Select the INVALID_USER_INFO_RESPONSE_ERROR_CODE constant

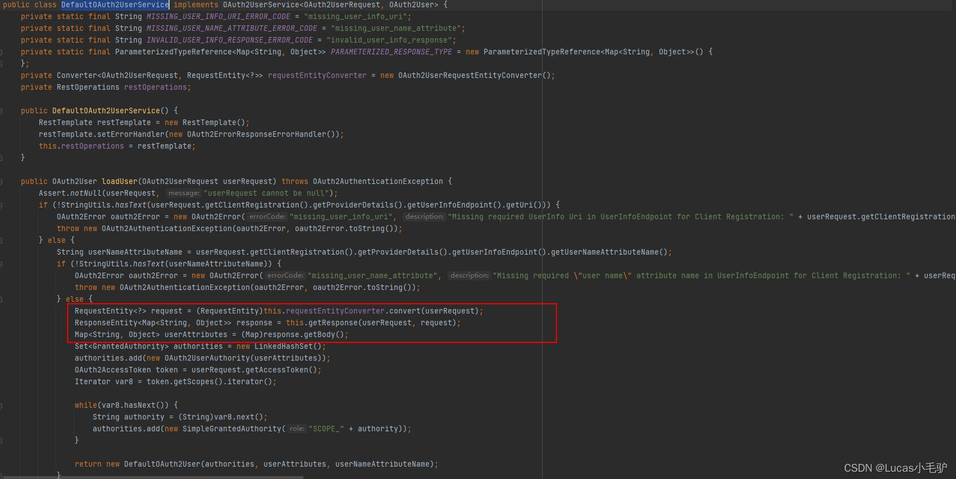coord(230,40)
